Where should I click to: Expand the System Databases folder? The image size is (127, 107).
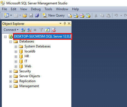point(16,47)
